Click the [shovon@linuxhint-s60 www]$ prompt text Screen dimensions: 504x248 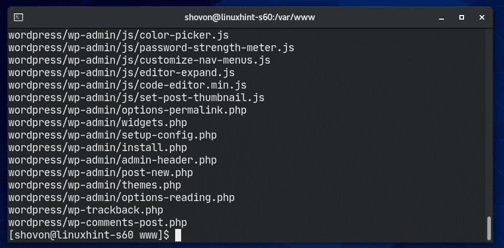[x=89, y=236]
